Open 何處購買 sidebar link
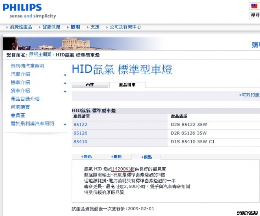 click(20, 107)
